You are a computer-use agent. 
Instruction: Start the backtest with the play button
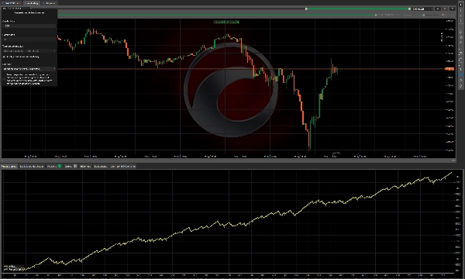(438, 9)
